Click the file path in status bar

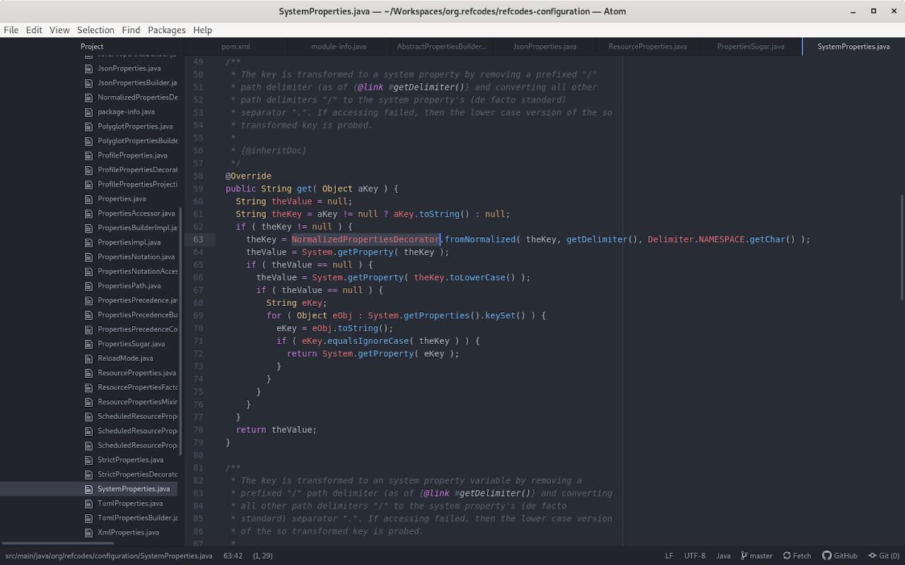109,556
